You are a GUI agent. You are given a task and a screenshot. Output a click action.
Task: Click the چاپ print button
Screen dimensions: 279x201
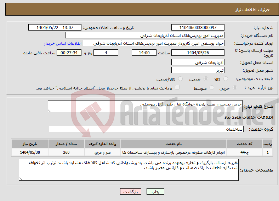[155, 191]
